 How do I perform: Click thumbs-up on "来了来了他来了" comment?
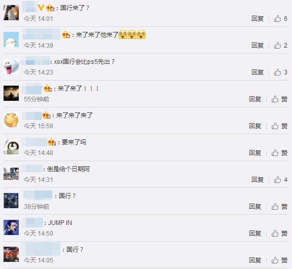[x=277, y=46]
